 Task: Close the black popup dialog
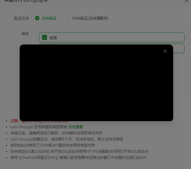click(165, 51)
